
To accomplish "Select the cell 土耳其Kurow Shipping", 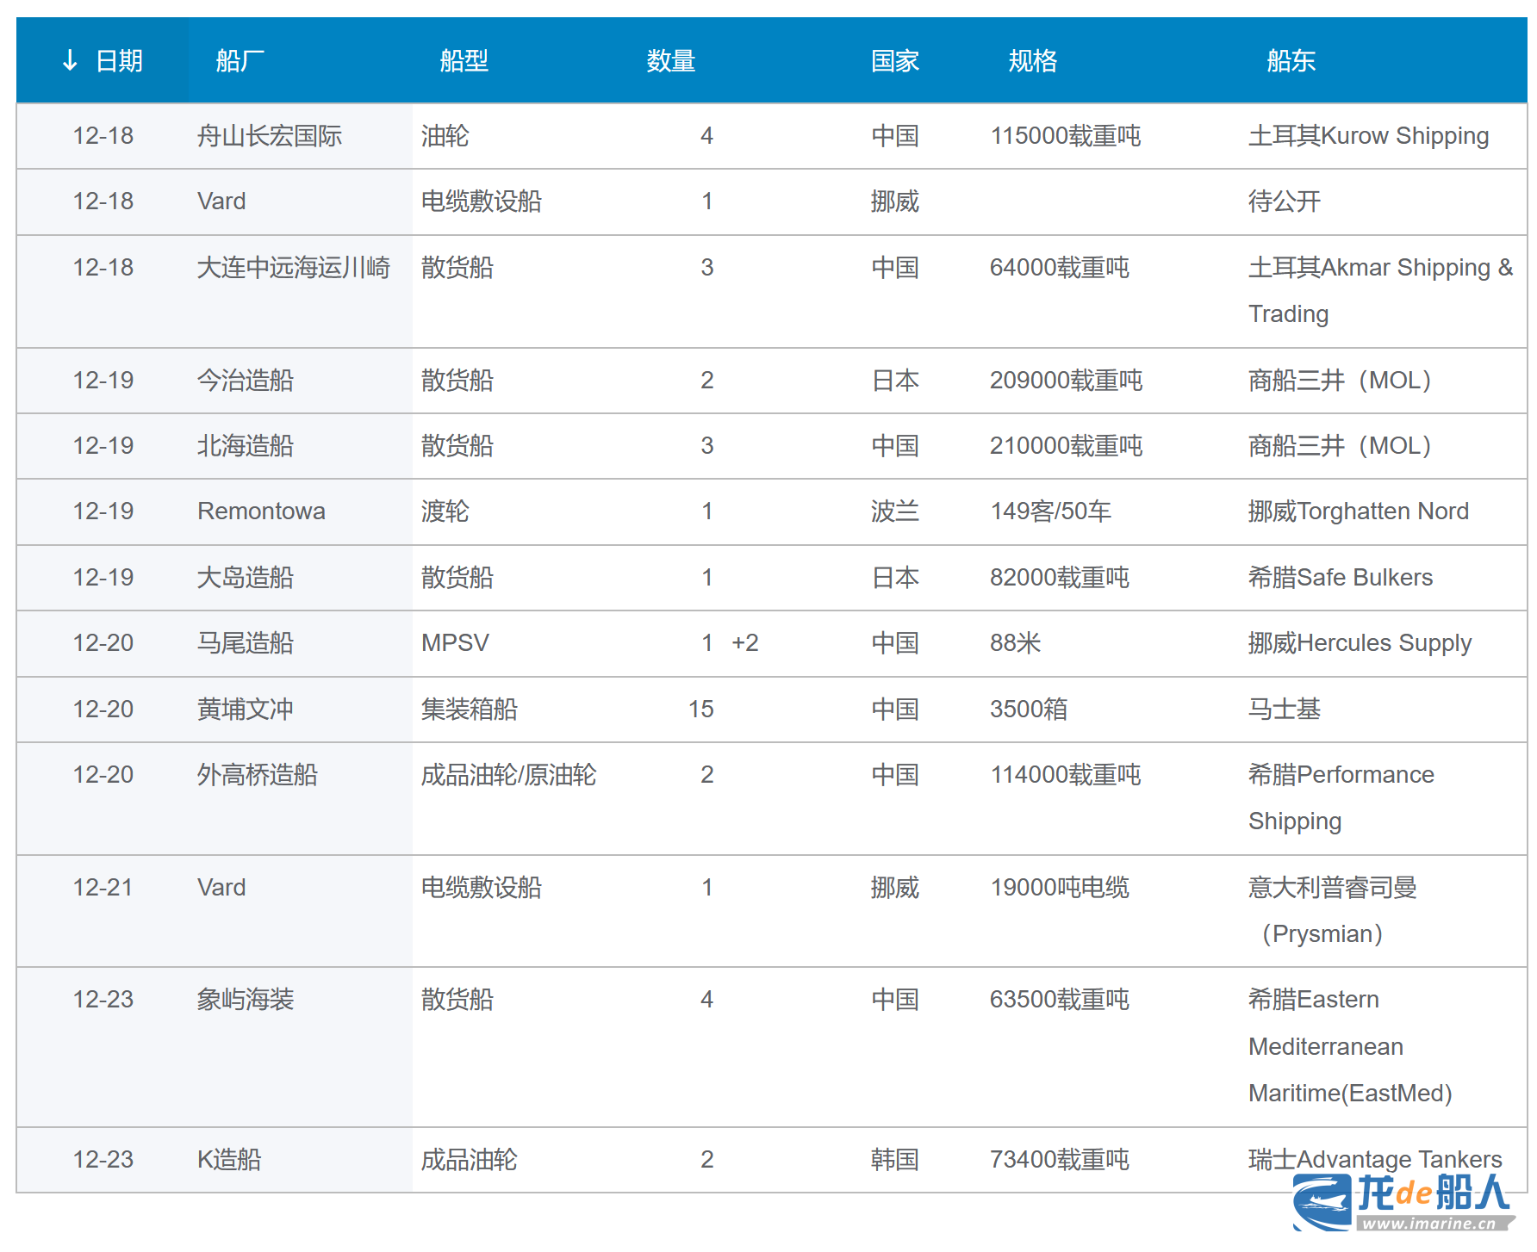I will tap(1369, 136).
